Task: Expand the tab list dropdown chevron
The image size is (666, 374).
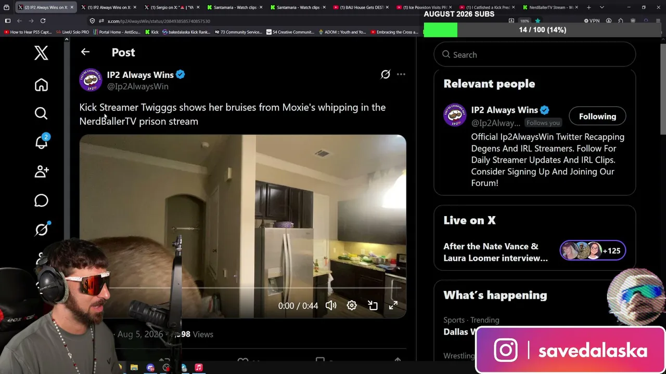Action: pyautogui.click(x=601, y=7)
